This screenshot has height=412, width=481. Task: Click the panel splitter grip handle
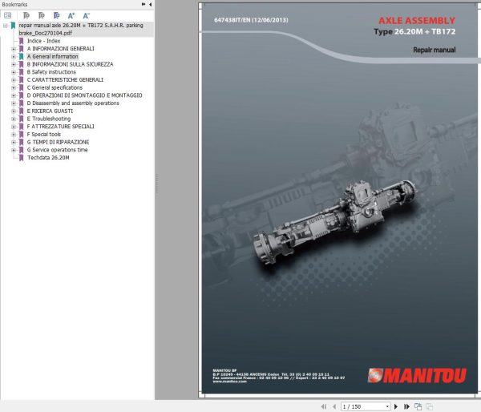[x=157, y=184]
